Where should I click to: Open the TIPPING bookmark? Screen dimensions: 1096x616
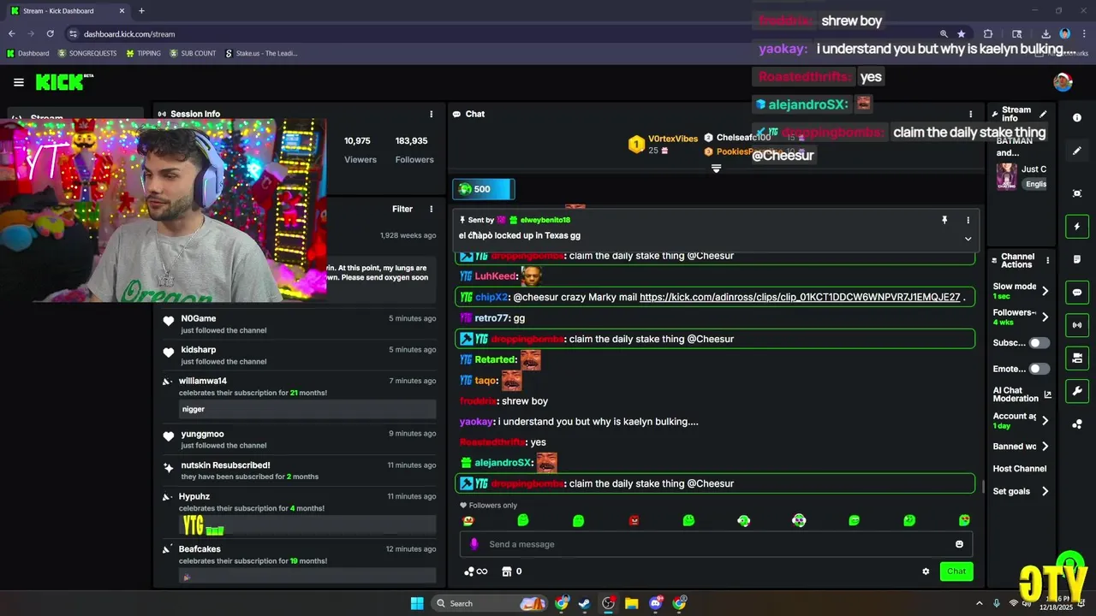pos(143,53)
